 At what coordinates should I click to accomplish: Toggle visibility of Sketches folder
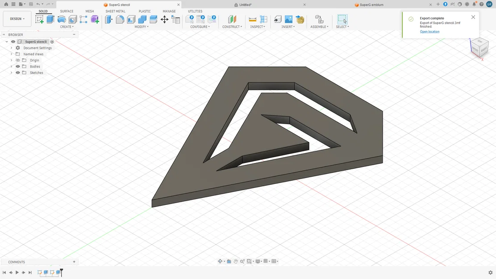[18, 73]
